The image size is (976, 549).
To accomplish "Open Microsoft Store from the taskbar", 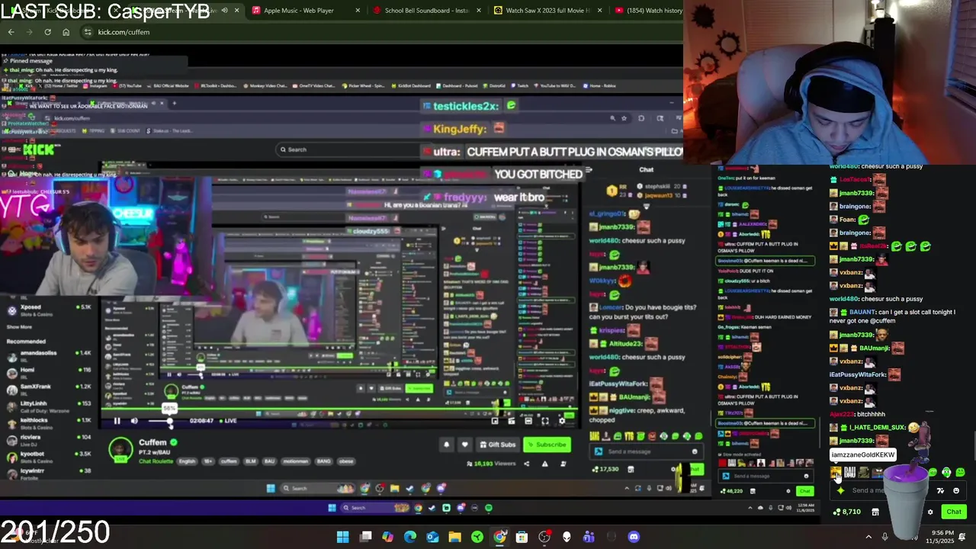I will pyautogui.click(x=522, y=537).
